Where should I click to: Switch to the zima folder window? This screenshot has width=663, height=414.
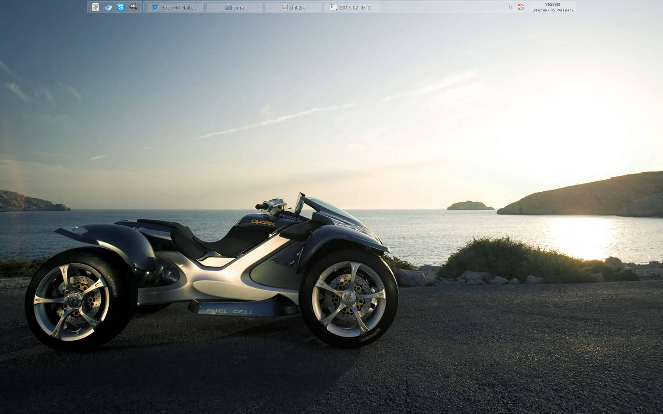tap(234, 7)
